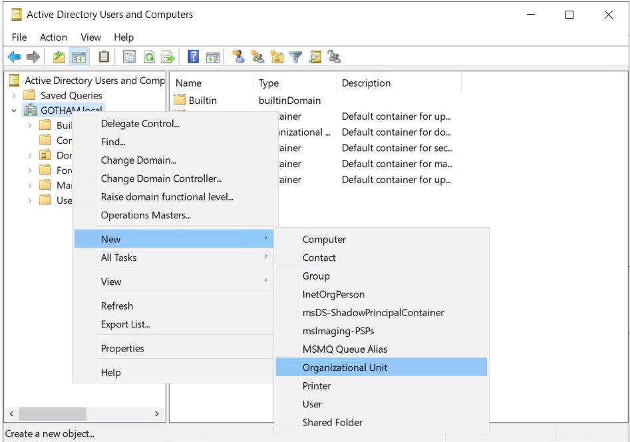Click the Refresh toolbar icon
The height and width of the screenshot is (442, 630).
[x=149, y=57]
